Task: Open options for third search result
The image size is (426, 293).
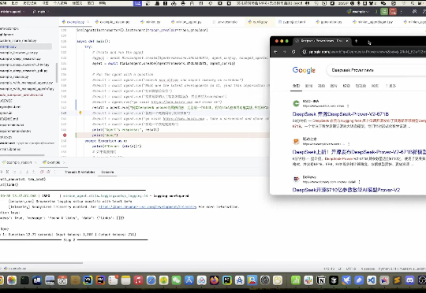Action: [x=360, y=182]
